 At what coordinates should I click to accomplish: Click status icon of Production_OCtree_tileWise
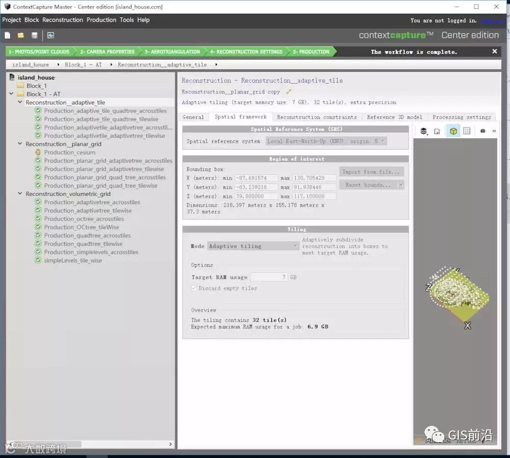[38, 227]
